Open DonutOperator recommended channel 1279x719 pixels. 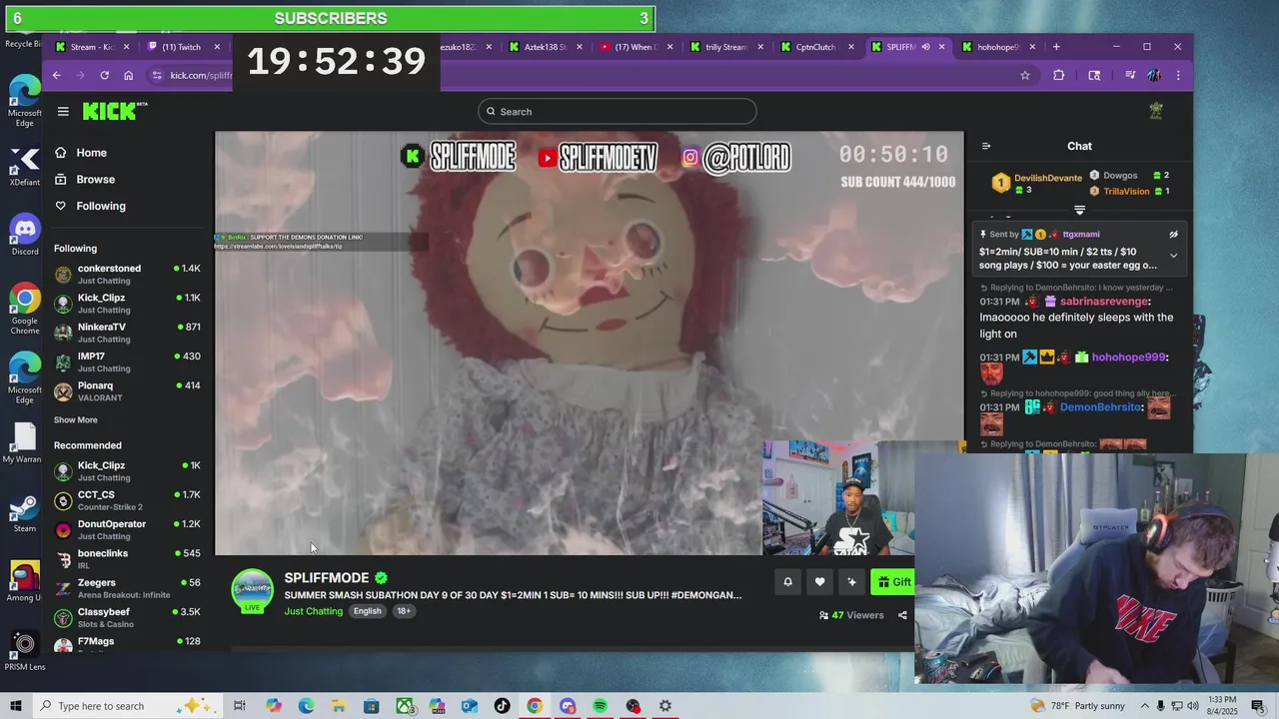pyautogui.click(x=127, y=530)
